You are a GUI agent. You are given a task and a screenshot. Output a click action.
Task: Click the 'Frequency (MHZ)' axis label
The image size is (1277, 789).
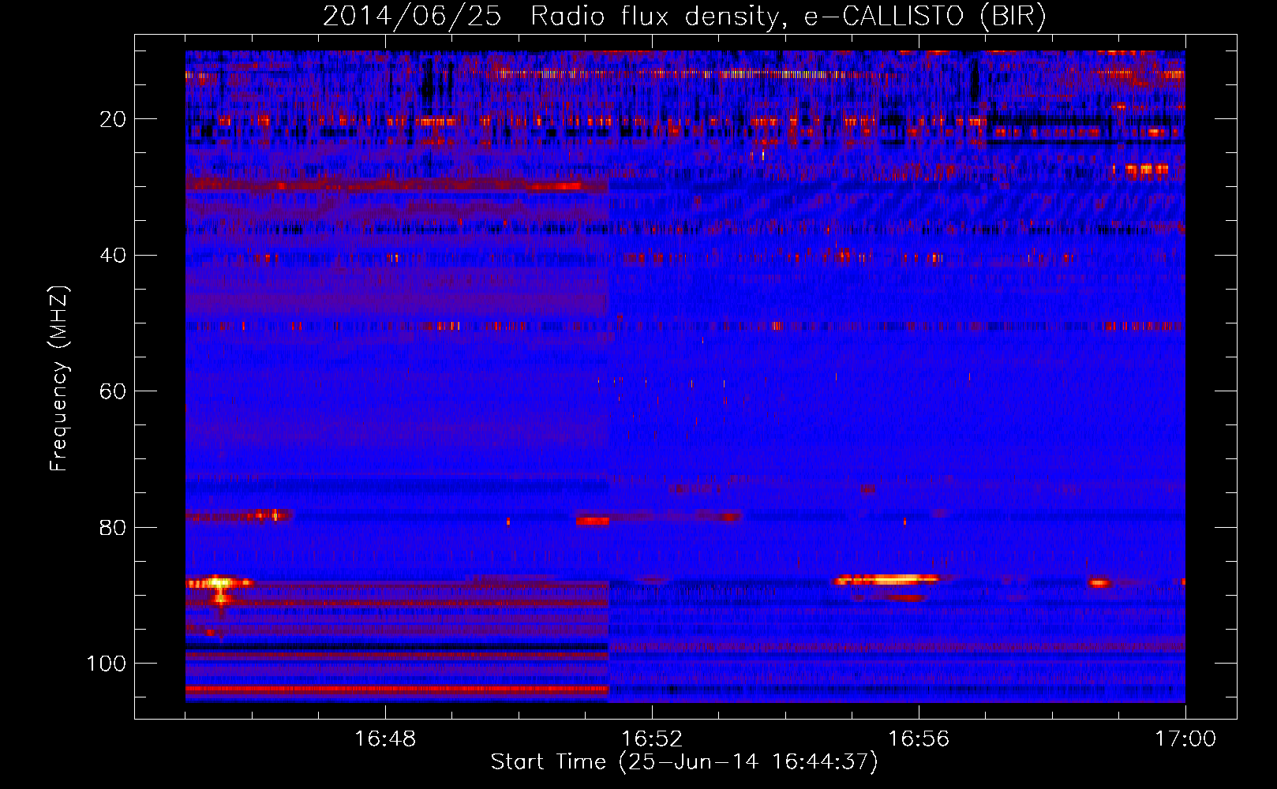[x=60, y=379]
